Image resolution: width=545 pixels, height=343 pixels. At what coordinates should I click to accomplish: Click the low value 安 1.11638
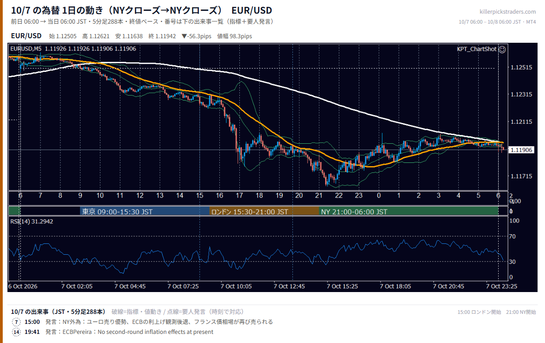[130, 36]
